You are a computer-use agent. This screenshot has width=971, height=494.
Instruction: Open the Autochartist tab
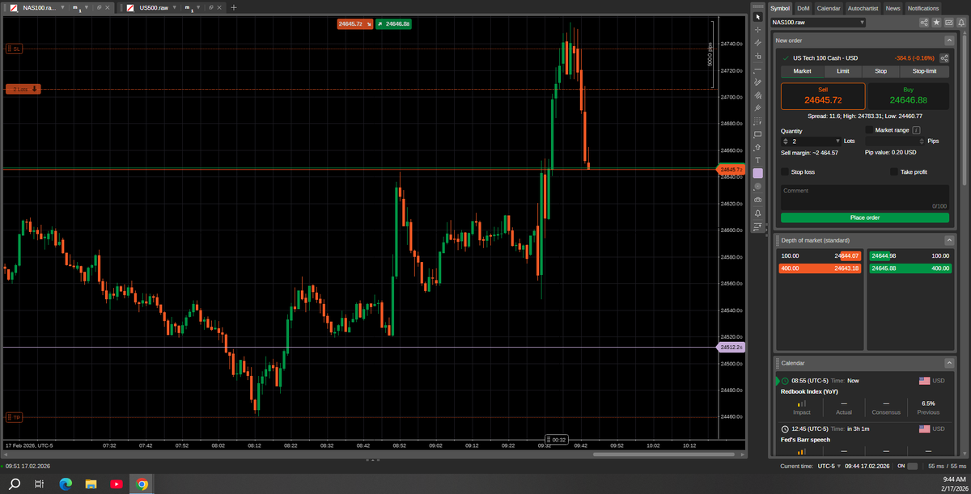click(x=863, y=8)
